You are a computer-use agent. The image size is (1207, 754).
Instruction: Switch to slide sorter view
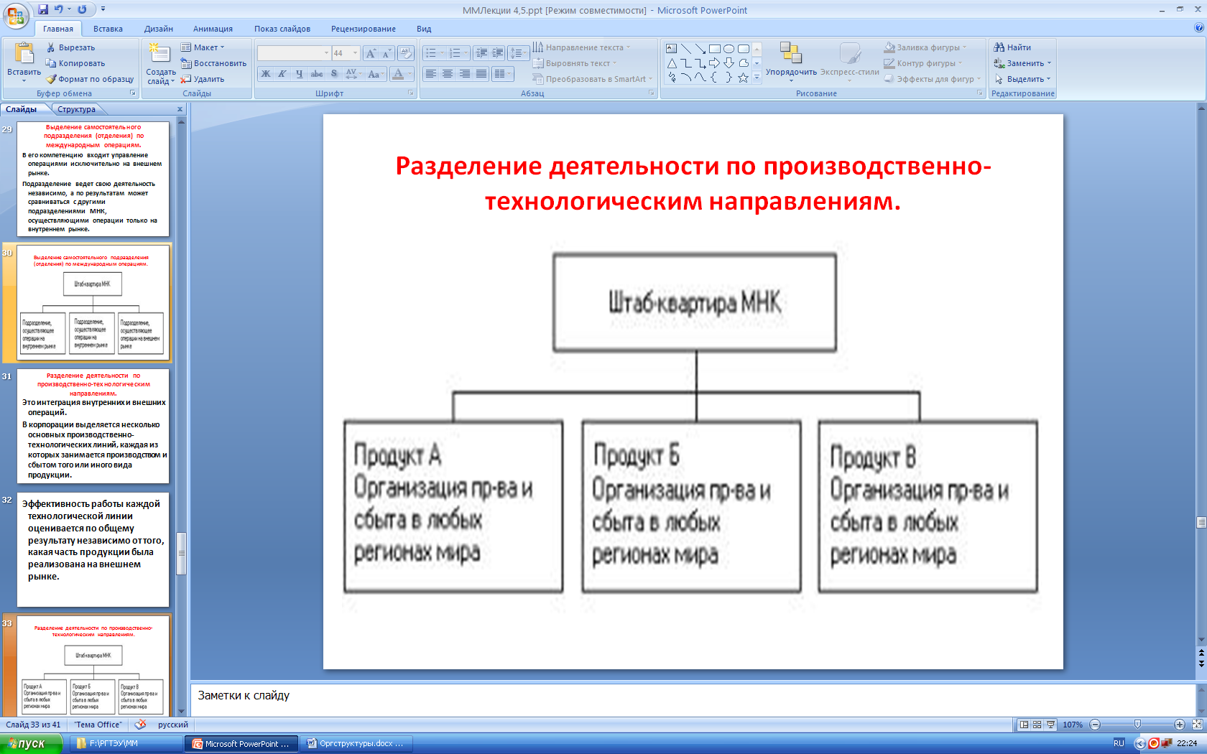click(1037, 725)
